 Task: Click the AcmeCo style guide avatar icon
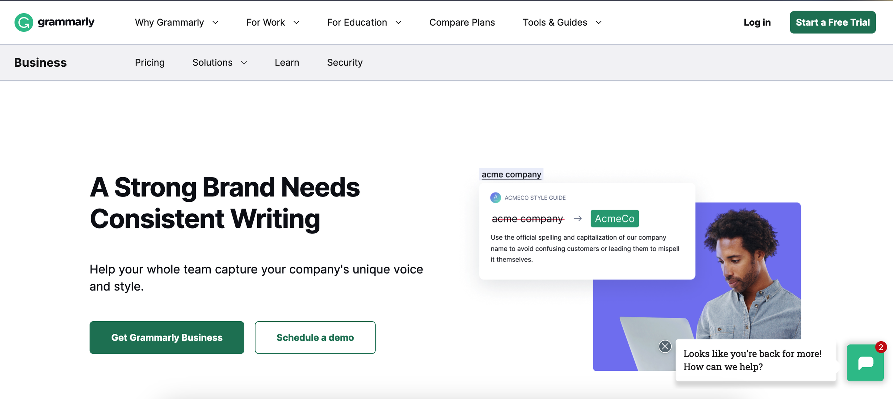coord(495,198)
